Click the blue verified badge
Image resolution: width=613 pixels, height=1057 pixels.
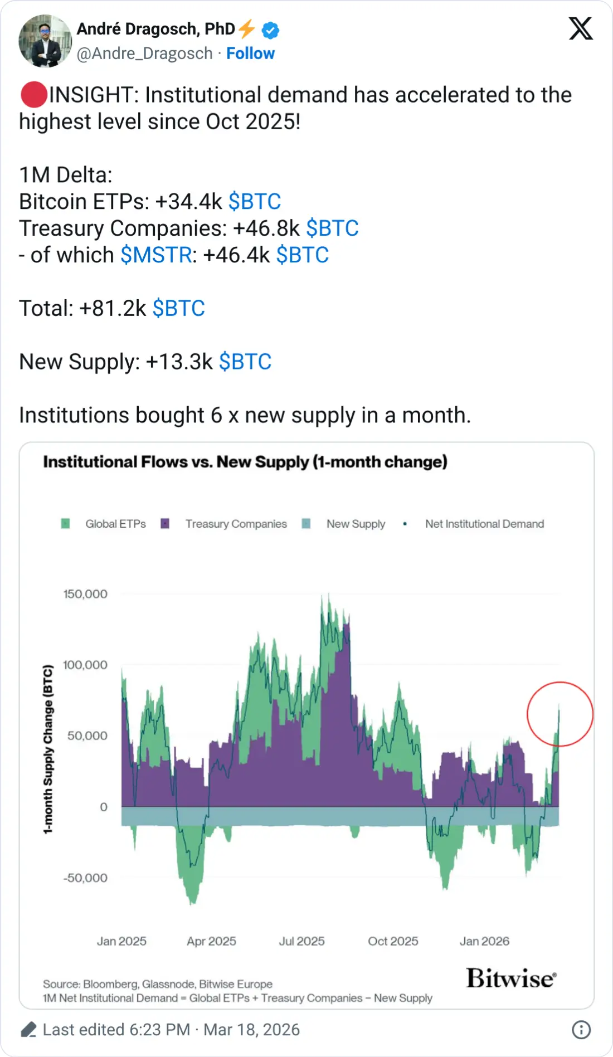coord(270,30)
